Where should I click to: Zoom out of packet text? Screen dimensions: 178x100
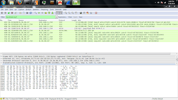coord(69,13)
